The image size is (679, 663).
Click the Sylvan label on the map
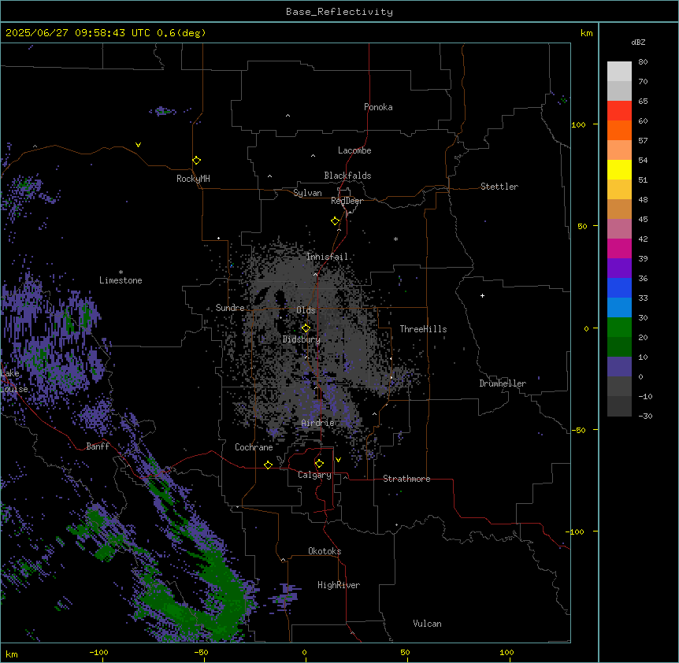(307, 193)
